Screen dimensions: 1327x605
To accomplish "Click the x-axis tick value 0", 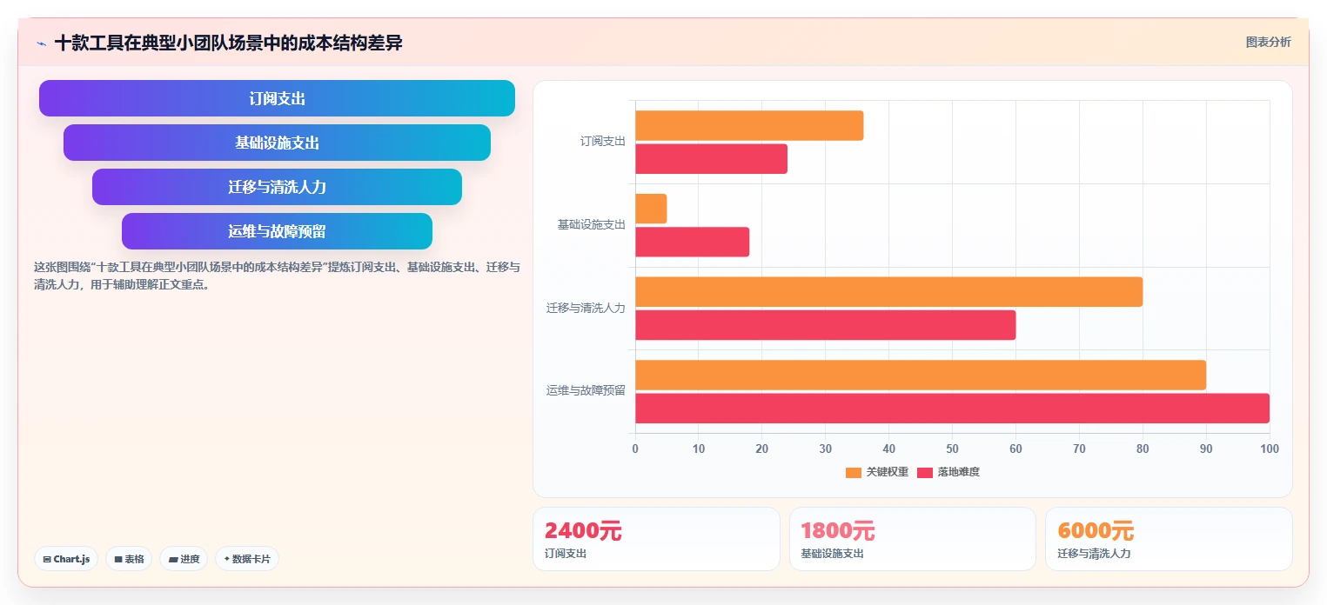I will click(635, 449).
